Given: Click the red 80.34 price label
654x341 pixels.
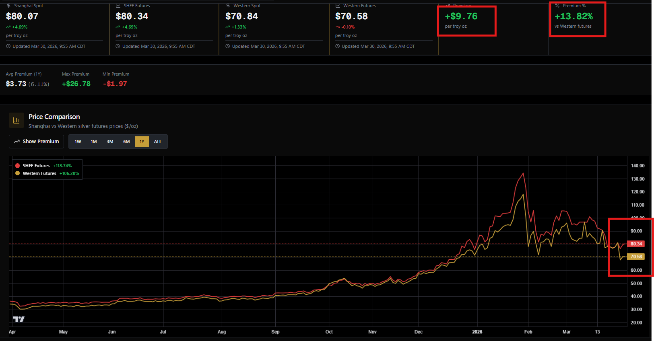Looking at the screenshot, I should coord(636,244).
